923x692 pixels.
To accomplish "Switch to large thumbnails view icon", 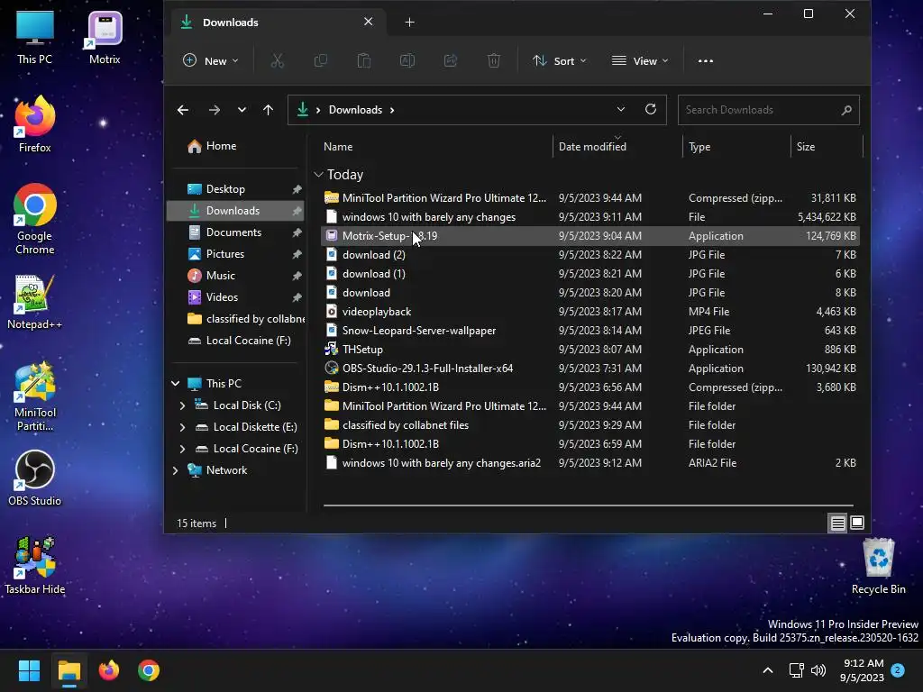I will point(857,523).
